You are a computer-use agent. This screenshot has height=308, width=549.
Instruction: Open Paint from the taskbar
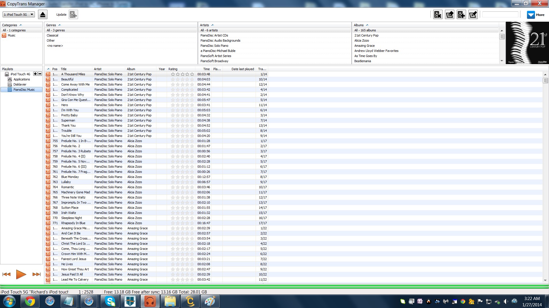point(210,301)
